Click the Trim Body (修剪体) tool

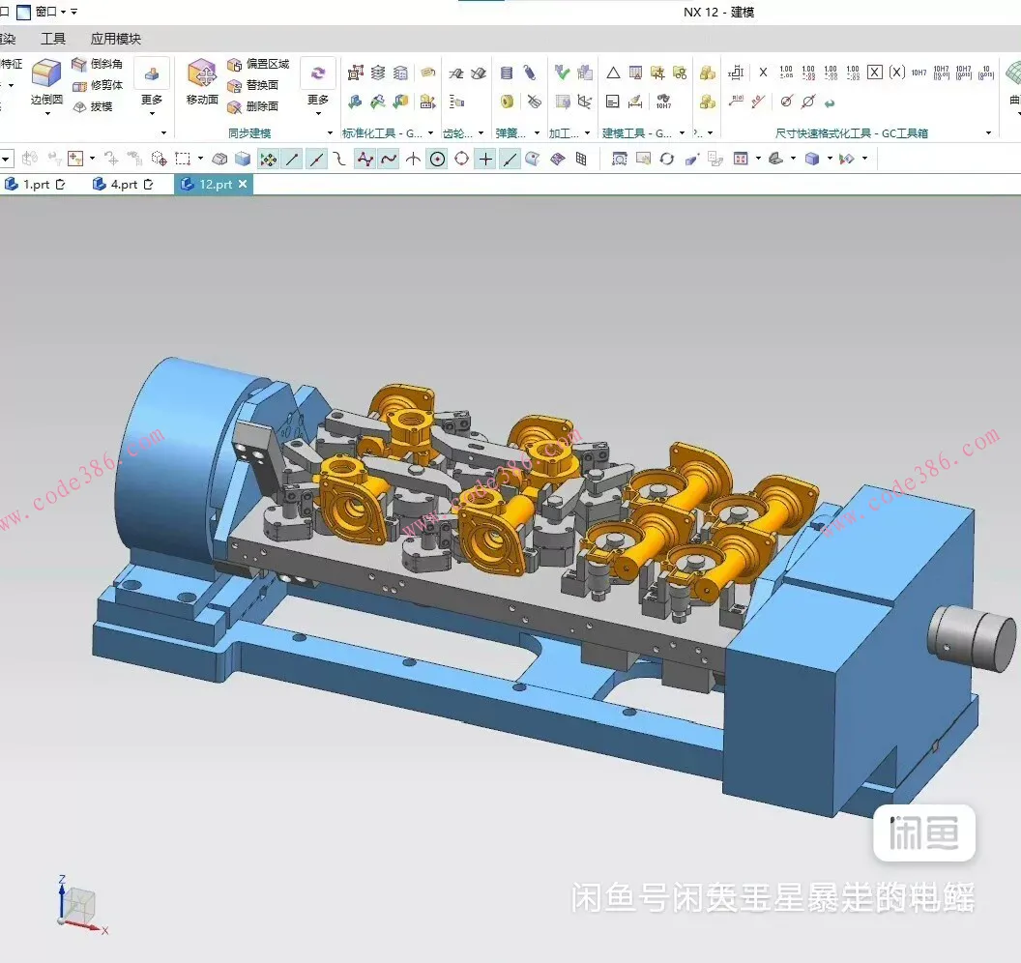(x=97, y=85)
